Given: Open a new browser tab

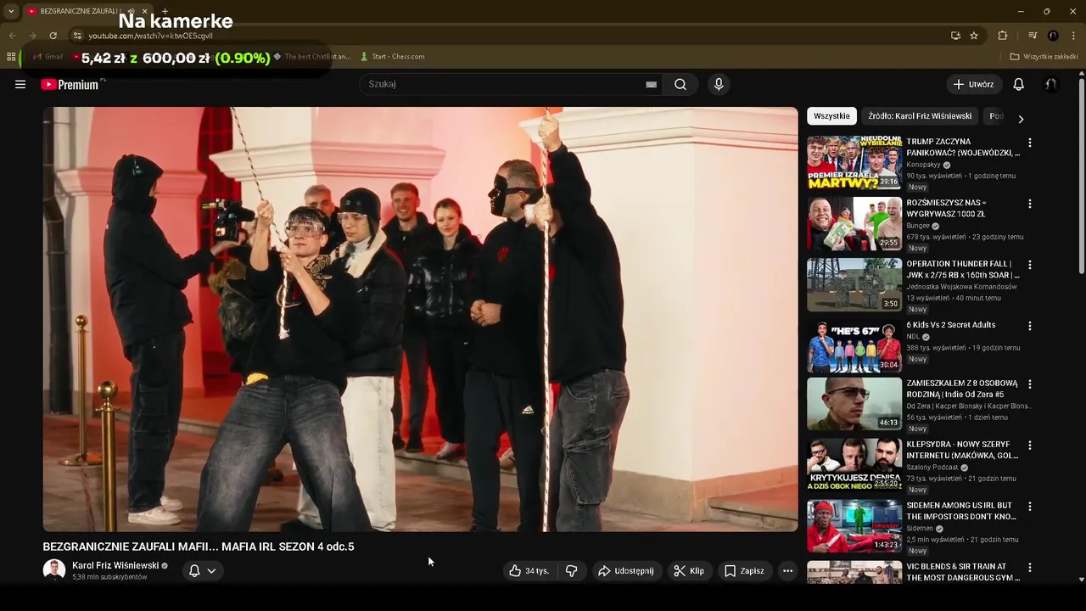Looking at the screenshot, I should click(x=165, y=11).
